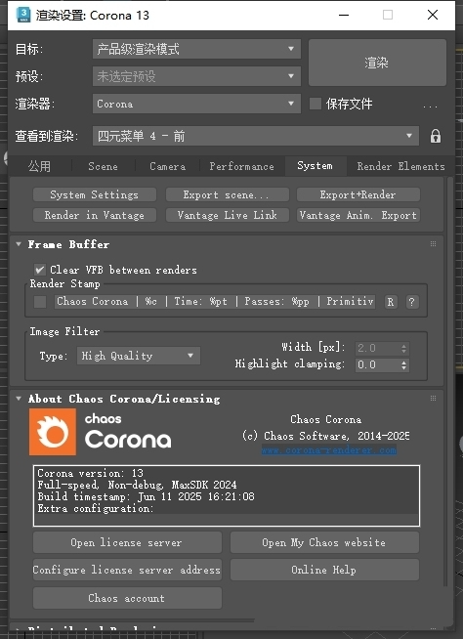This screenshot has height=639, width=463.
Task: Open the Image Filter Type dropdown
Action: tap(139, 356)
